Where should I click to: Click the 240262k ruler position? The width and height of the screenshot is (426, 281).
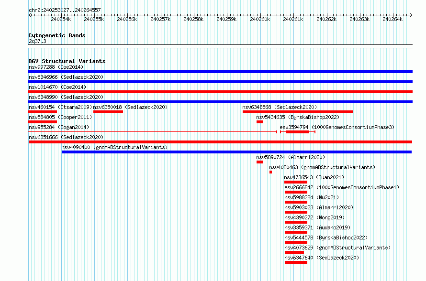[326, 19]
